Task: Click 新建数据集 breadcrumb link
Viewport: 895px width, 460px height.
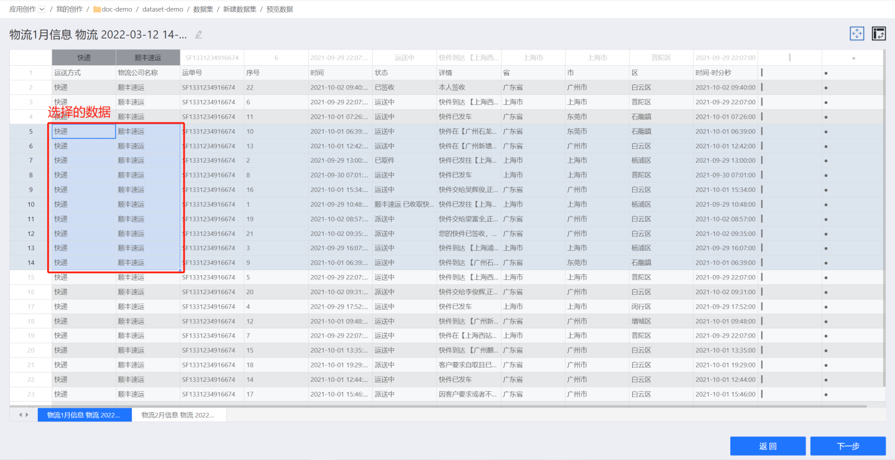Action: point(240,9)
